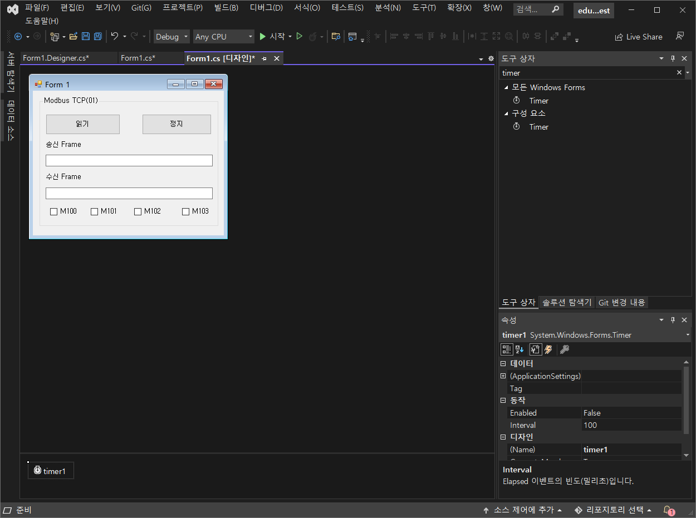Click the Interval property value 100
Screen dimensions: 696x518
pos(631,425)
